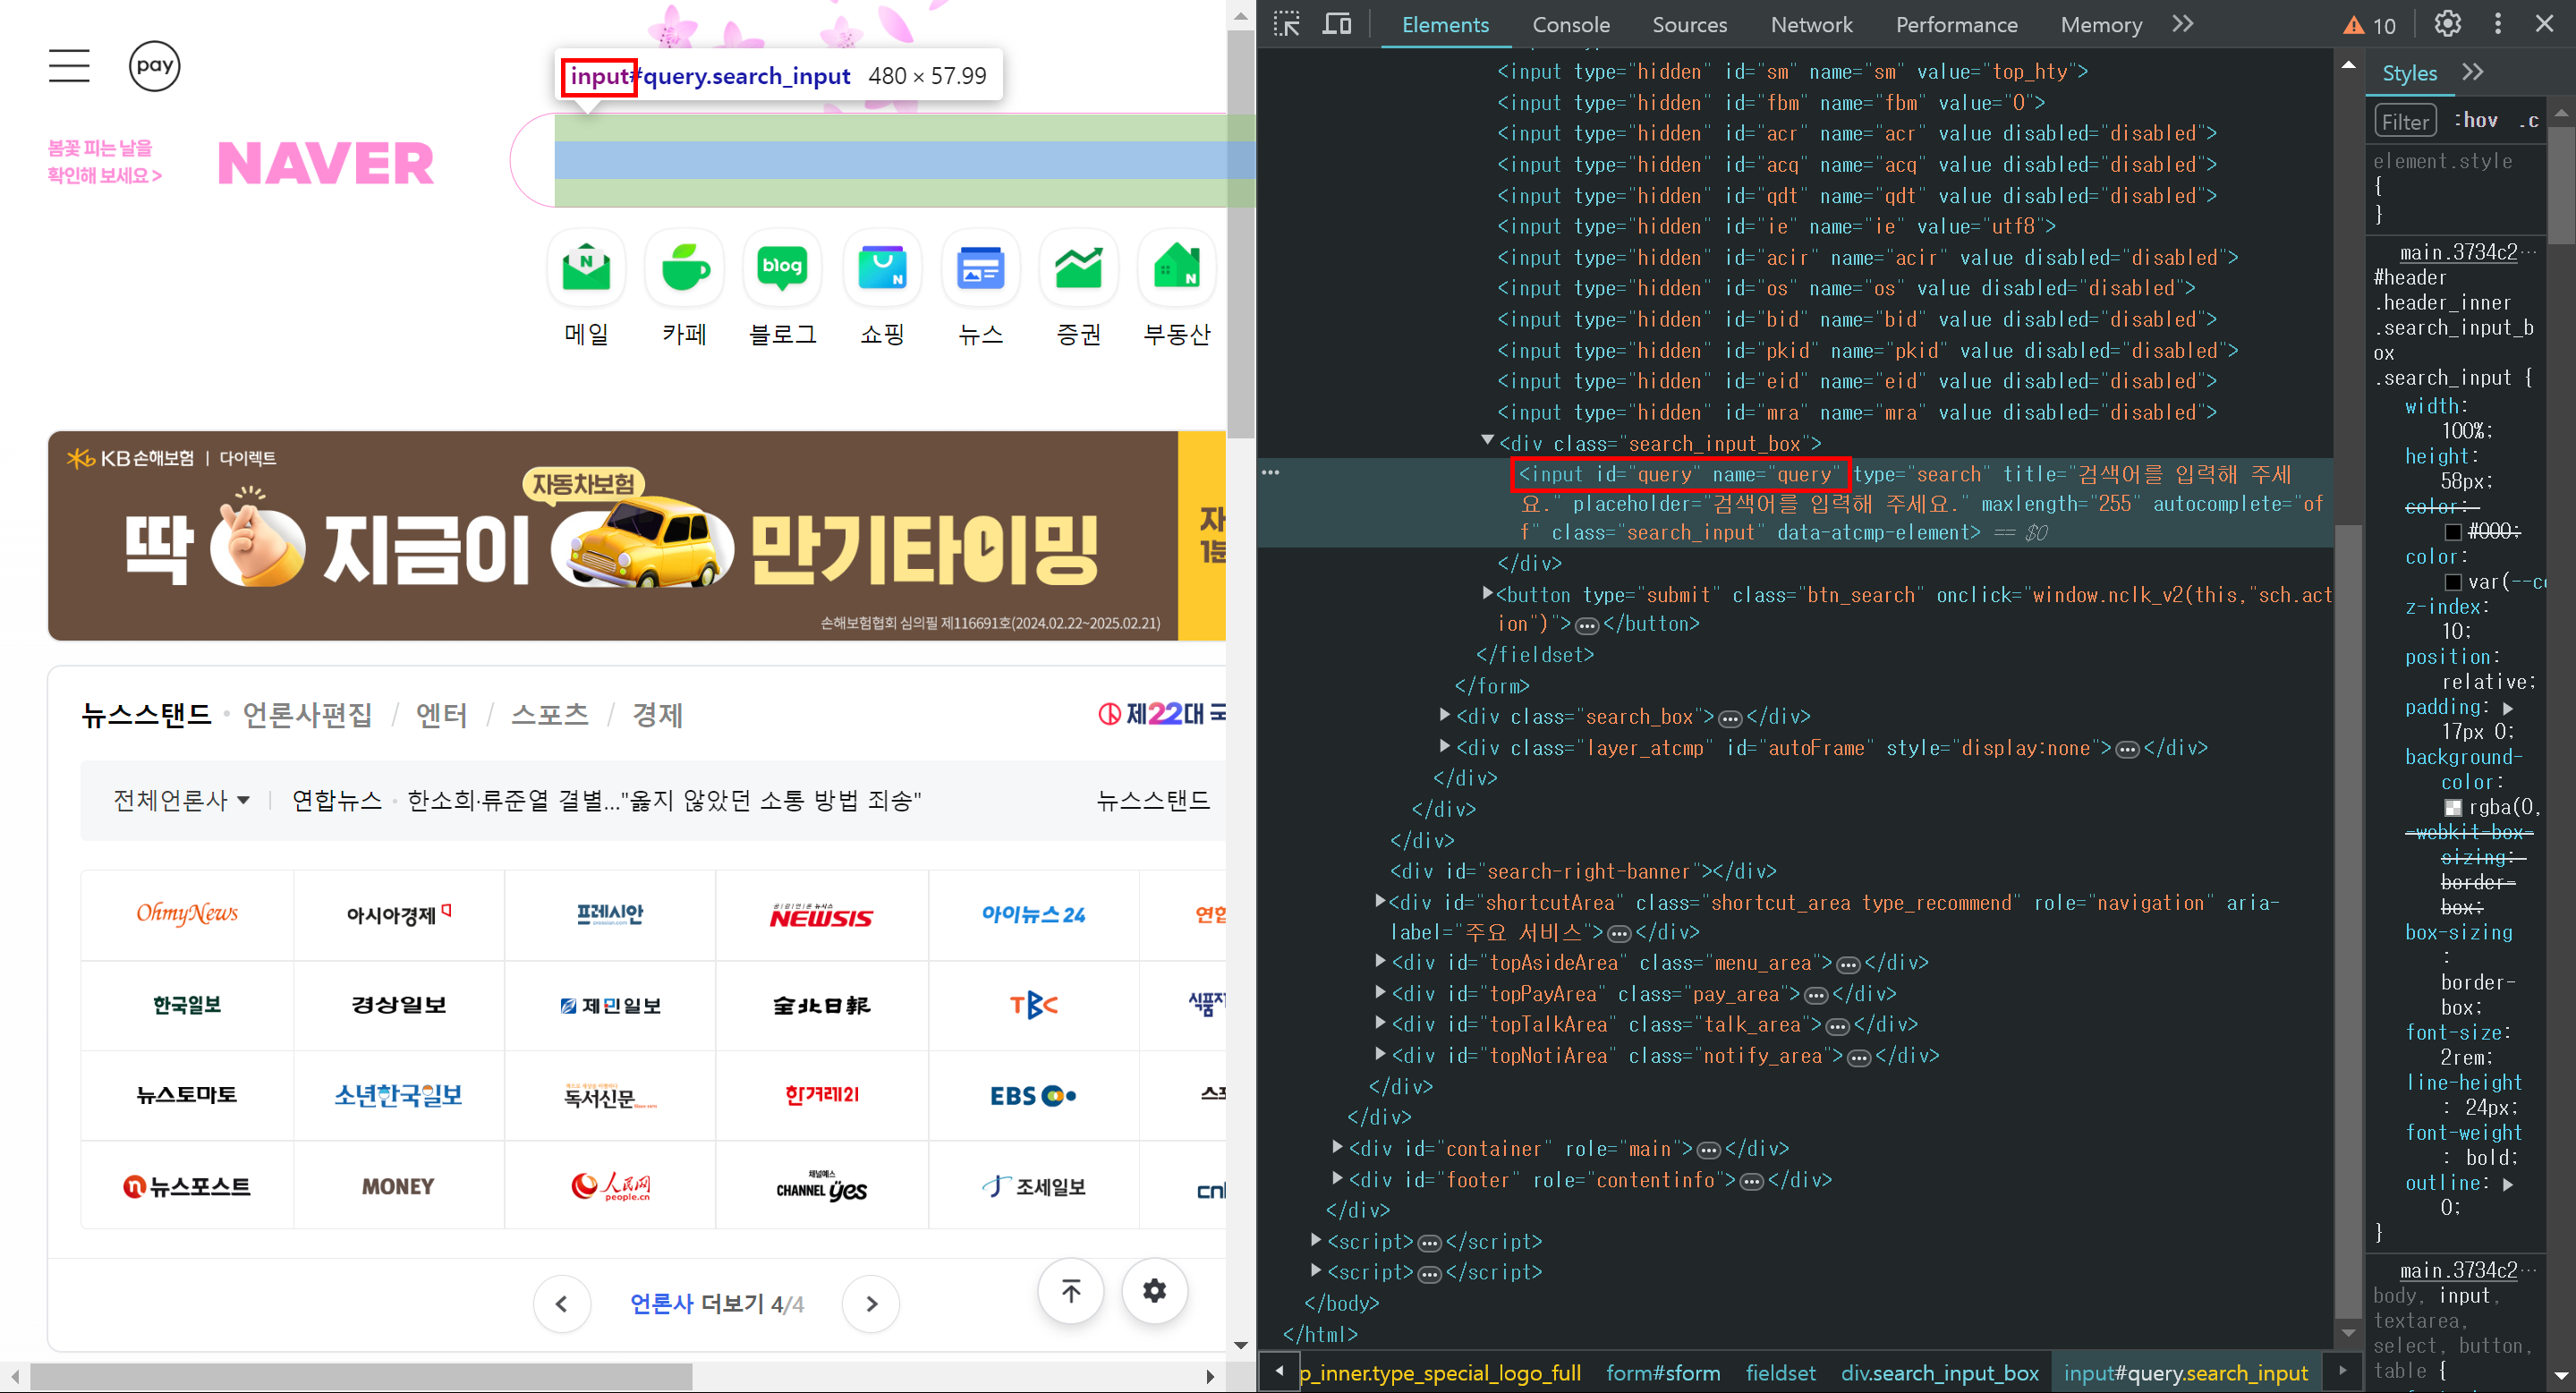Open DevTools settings gear
Viewport: 2576px width, 1393px height.
click(x=2447, y=24)
